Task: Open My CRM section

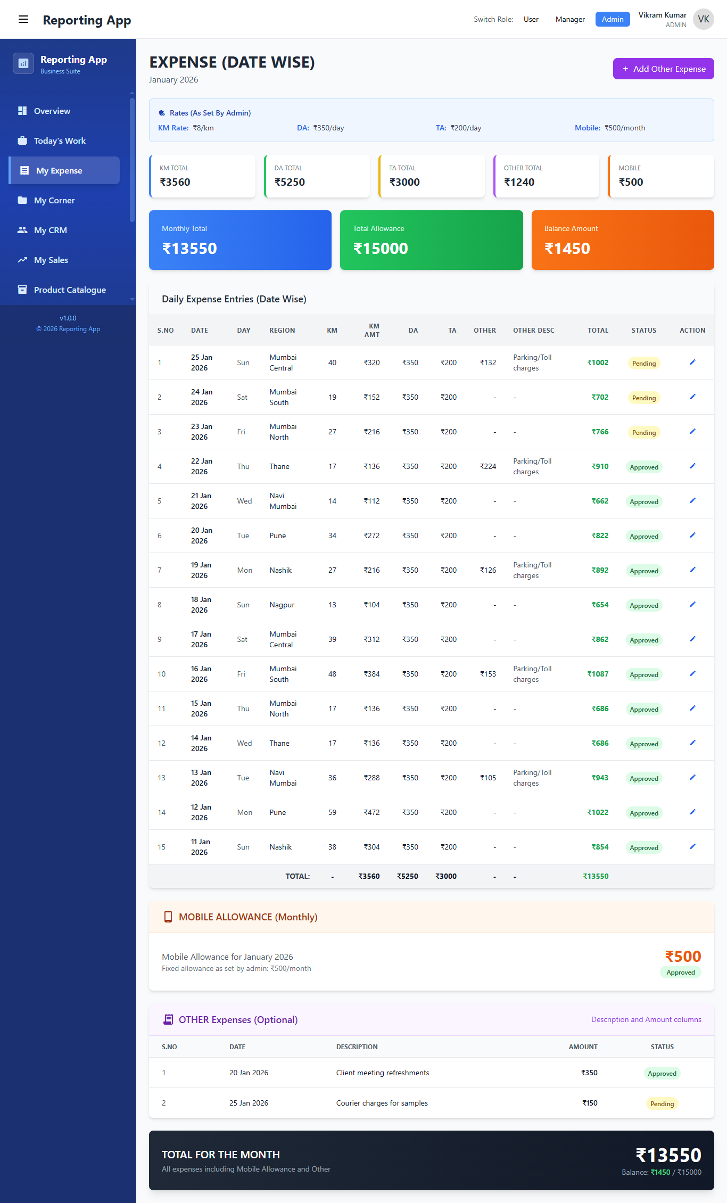Action: pyautogui.click(x=51, y=230)
